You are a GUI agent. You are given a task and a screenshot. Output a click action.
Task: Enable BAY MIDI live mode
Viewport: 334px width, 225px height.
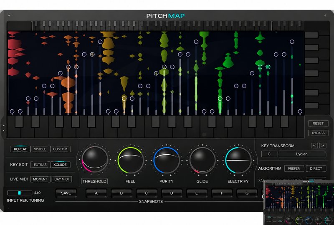[61, 179]
